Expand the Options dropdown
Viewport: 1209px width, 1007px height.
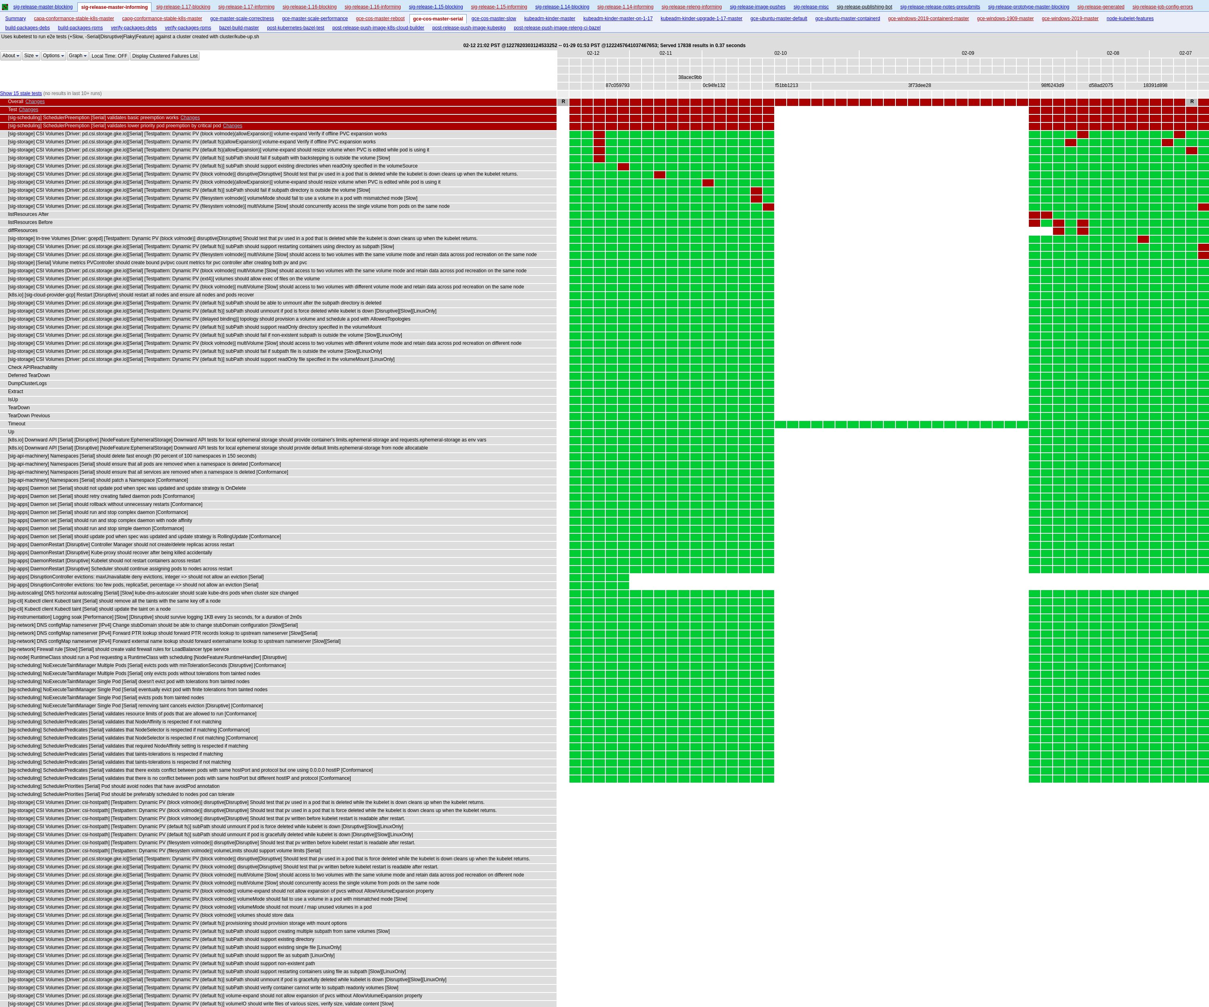click(54, 56)
